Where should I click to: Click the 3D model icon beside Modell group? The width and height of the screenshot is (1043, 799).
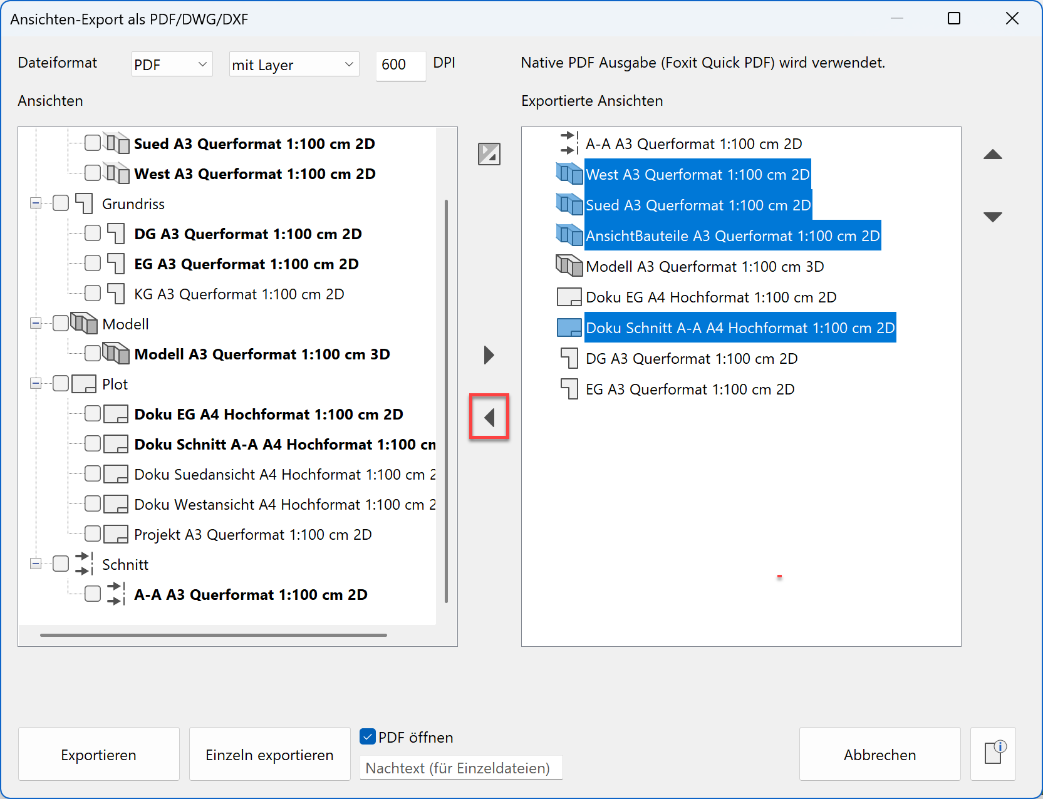(x=83, y=323)
